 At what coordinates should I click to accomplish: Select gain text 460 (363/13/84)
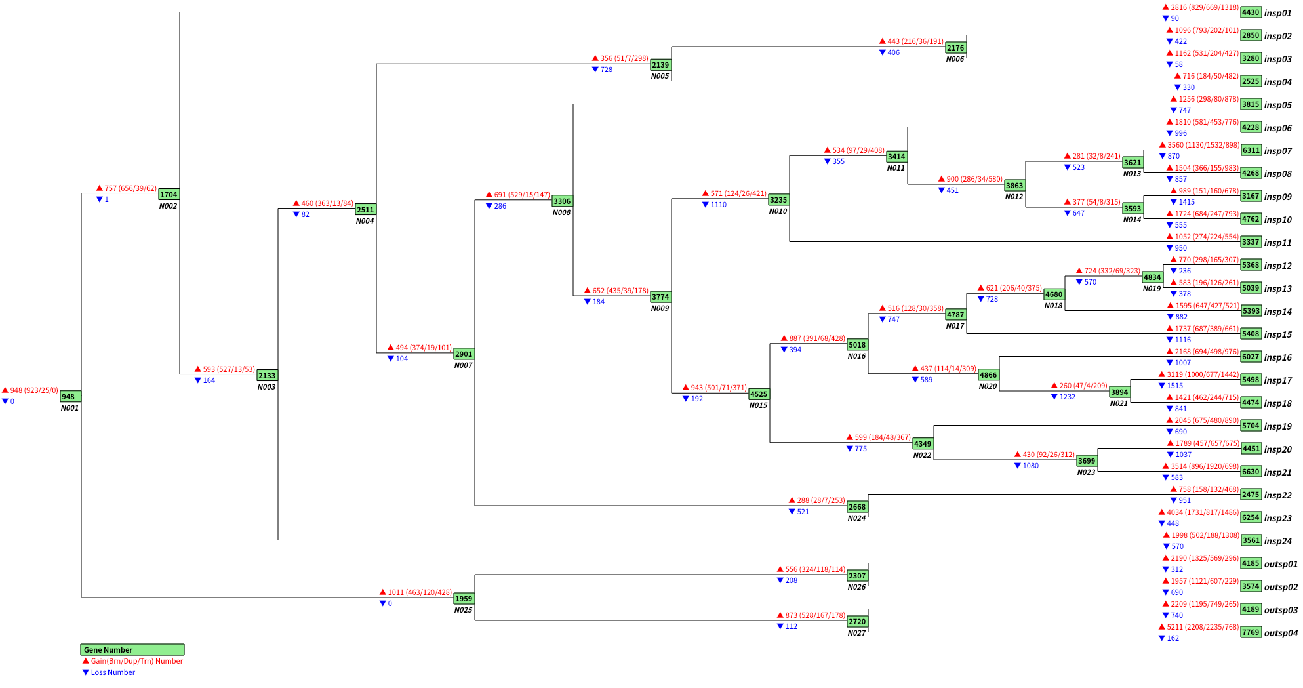pos(327,203)
